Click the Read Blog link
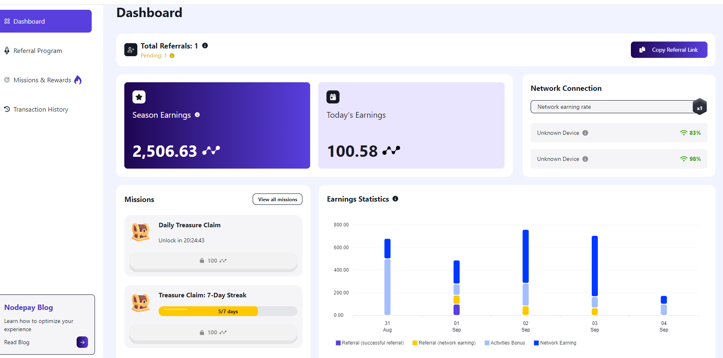This screenshot has height=358, width=723. 17,342
